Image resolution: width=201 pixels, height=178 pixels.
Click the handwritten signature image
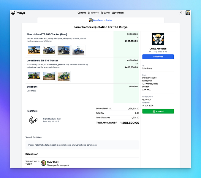pyautogui.click(x=33, y=120)
